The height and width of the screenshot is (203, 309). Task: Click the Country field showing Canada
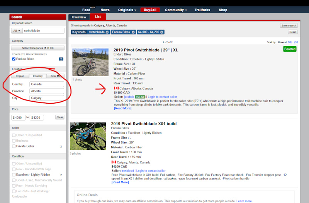47,84
